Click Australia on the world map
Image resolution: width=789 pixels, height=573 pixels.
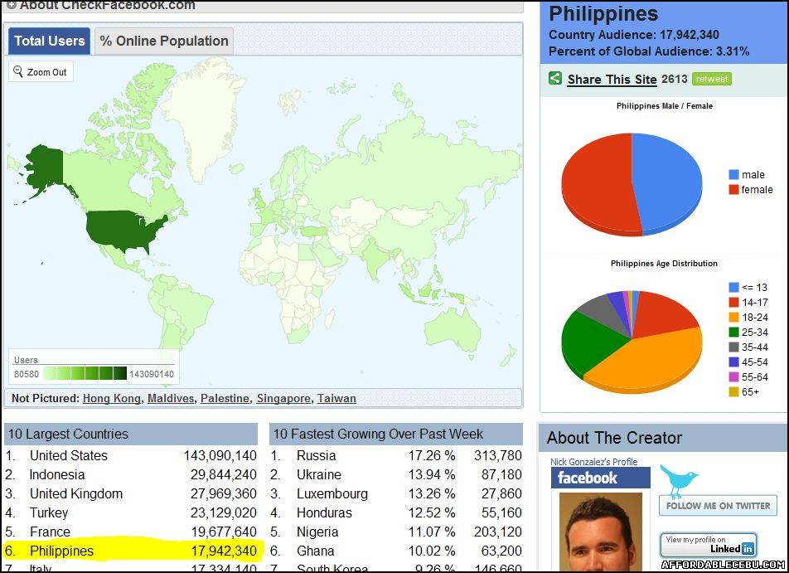[x=452, y=332]
